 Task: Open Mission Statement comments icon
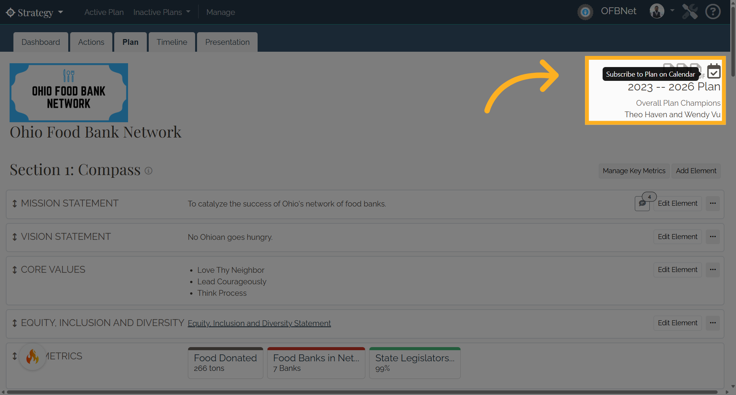pyautogui.click(x=642, y=203)
